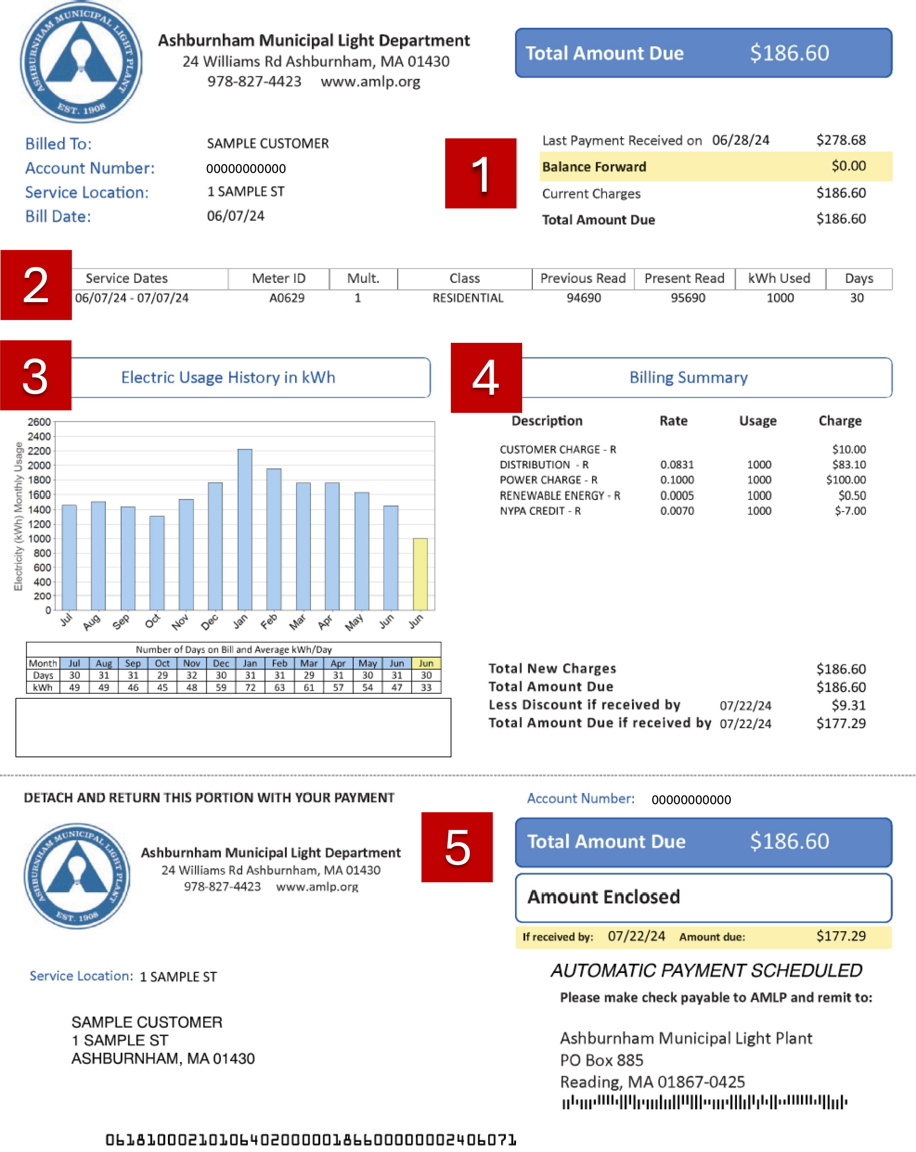
Task: Click the Current Charges label
Action: pyautogui.click(x=591, y=193)
